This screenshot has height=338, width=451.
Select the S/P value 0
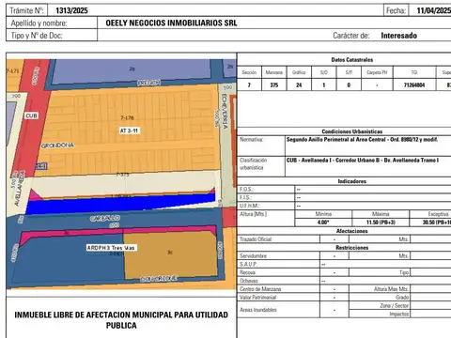click(x=349, y=84)
